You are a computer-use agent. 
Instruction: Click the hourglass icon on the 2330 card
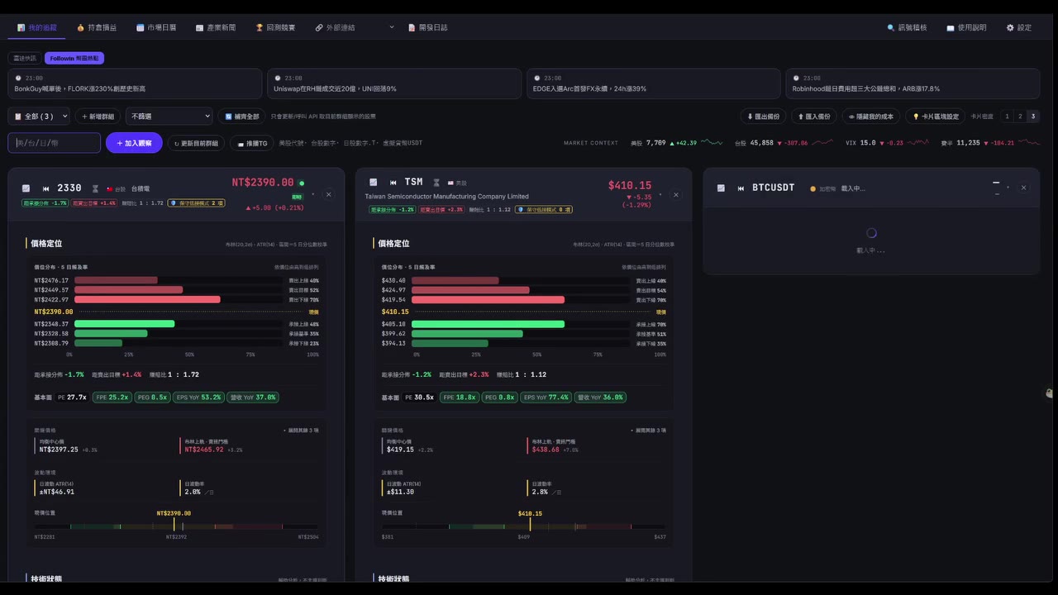95,188
